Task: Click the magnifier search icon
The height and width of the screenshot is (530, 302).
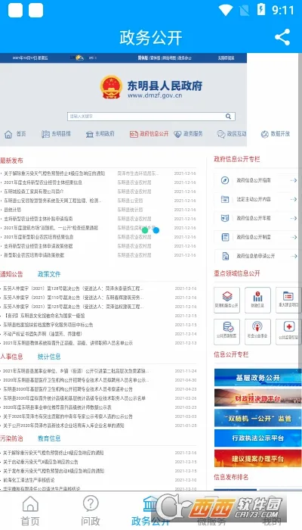Action: (228, 117)
